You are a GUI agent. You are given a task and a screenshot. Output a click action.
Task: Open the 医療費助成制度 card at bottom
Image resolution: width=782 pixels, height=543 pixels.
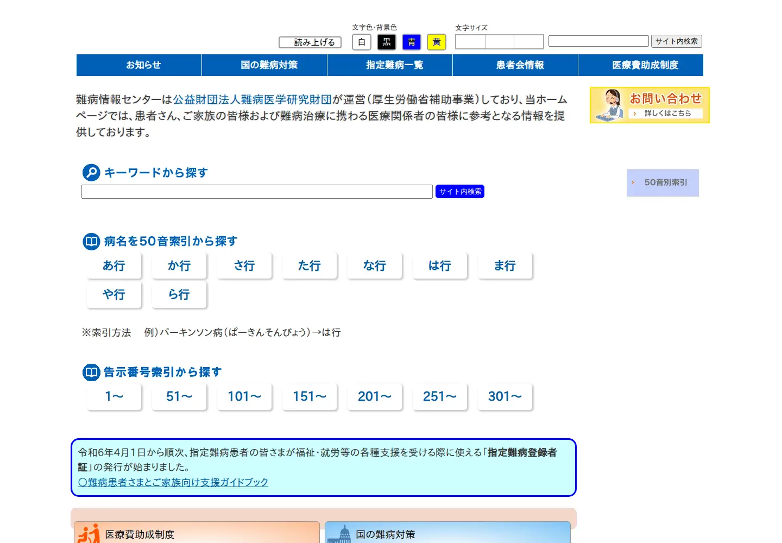197,533
